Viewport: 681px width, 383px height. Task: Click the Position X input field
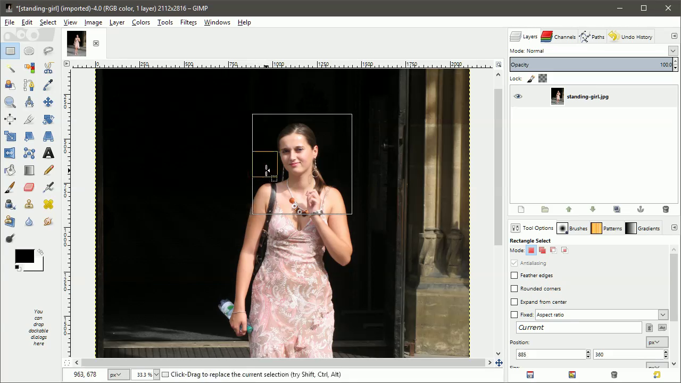(550, 354)
